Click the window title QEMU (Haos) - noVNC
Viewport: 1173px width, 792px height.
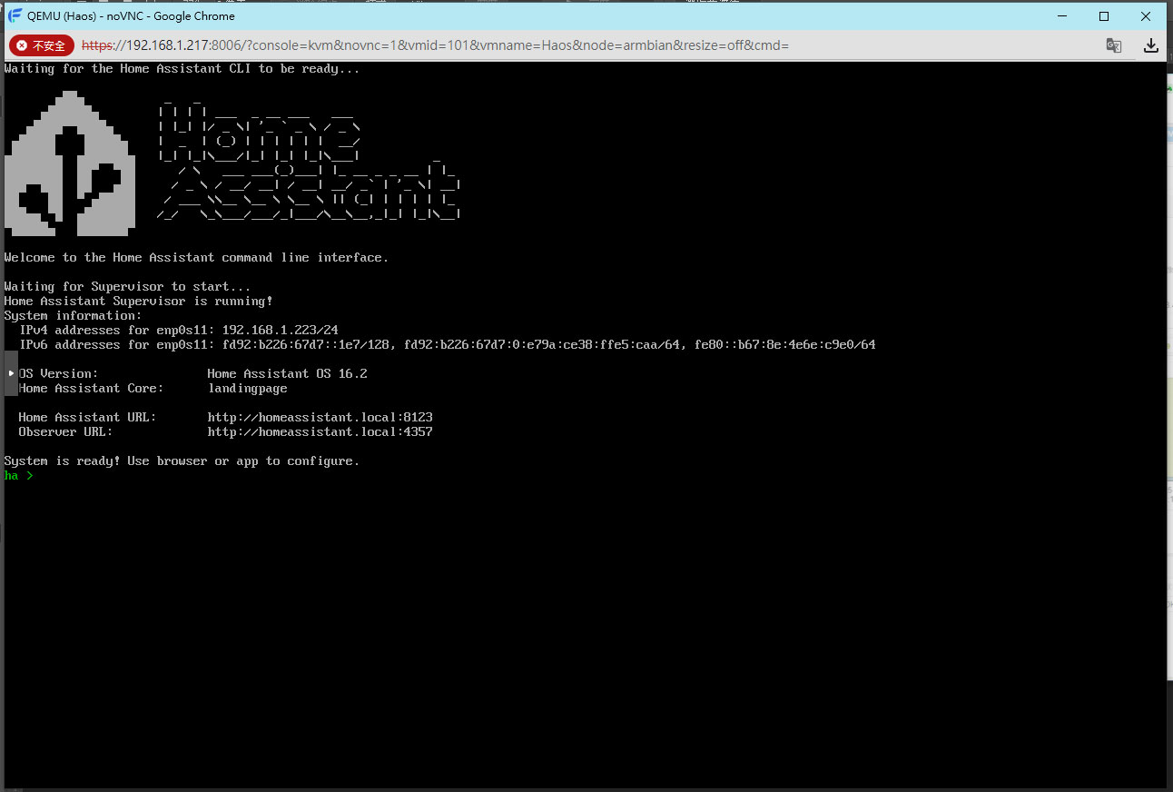pos(131,16)
